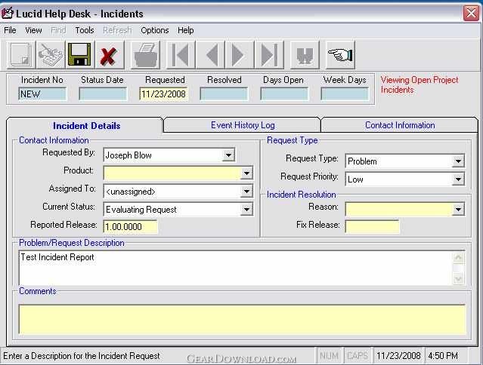Click the 'Incident Resolution' group label
The height and width of the screenshot is (365, 483).
pos(302,195)
